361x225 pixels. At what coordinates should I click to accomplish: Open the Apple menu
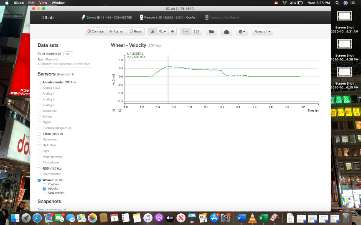tap(7, 3)
